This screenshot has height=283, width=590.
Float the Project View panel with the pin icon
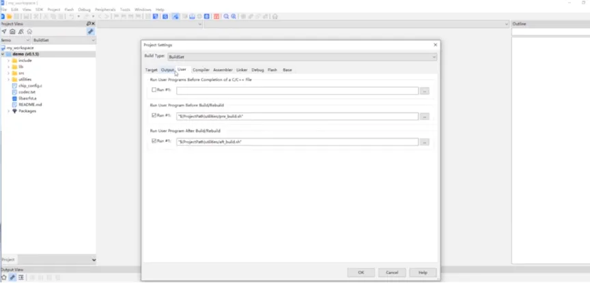[89, 24]
